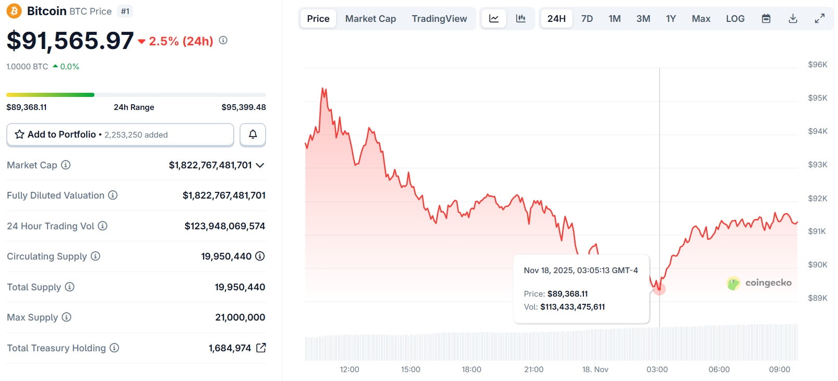
Task: Download the chart data
Action: pyautogui.click(x=793, y=19)
